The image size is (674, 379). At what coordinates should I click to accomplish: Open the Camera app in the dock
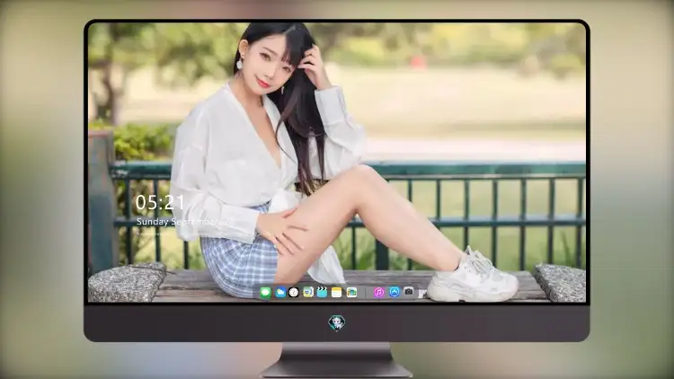(409, 291)
